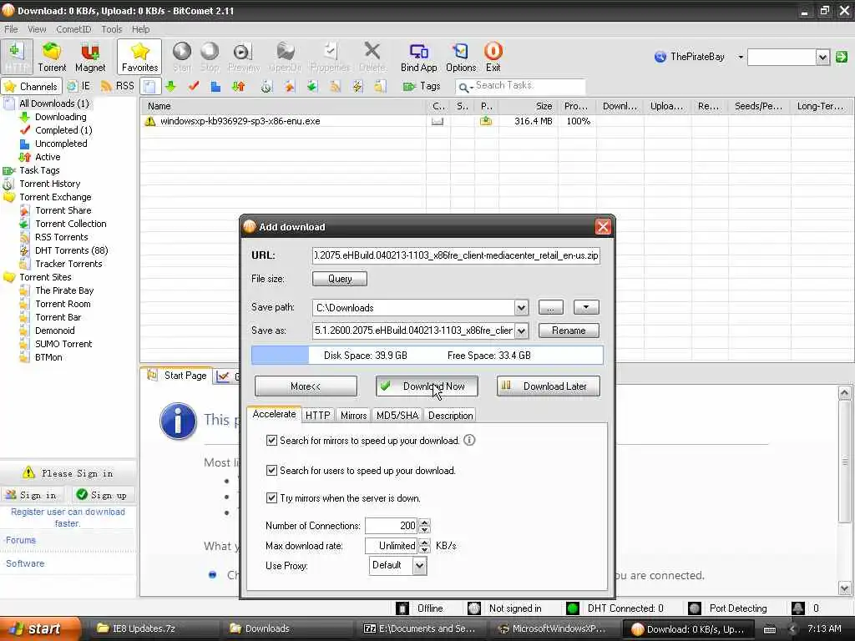This screenshot has width=855, height=641.
Task: Toggle Search for users to speed up download
Action: (x=271, y=471)
